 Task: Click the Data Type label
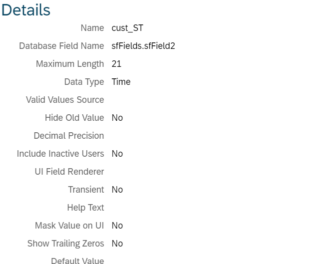pos(84,82)
